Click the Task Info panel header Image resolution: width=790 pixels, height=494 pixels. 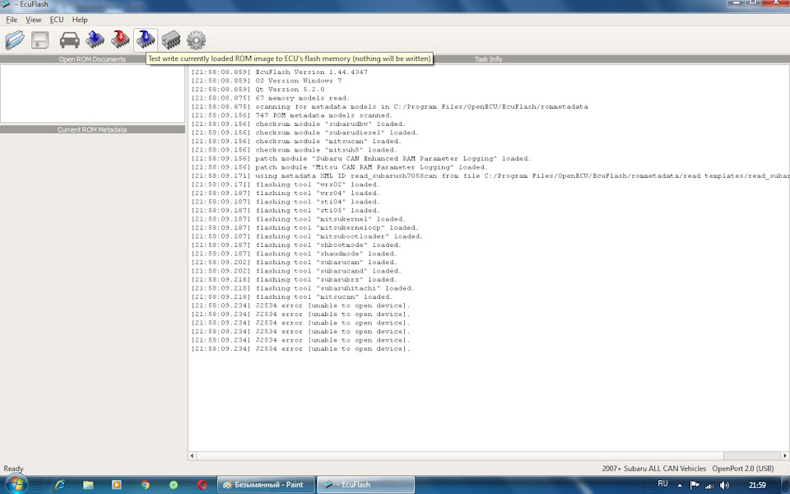[x=488, y=59]
